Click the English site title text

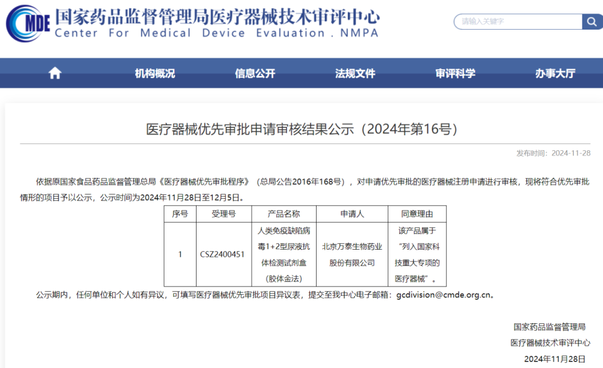pyautogui.click(x=217, y=34)
